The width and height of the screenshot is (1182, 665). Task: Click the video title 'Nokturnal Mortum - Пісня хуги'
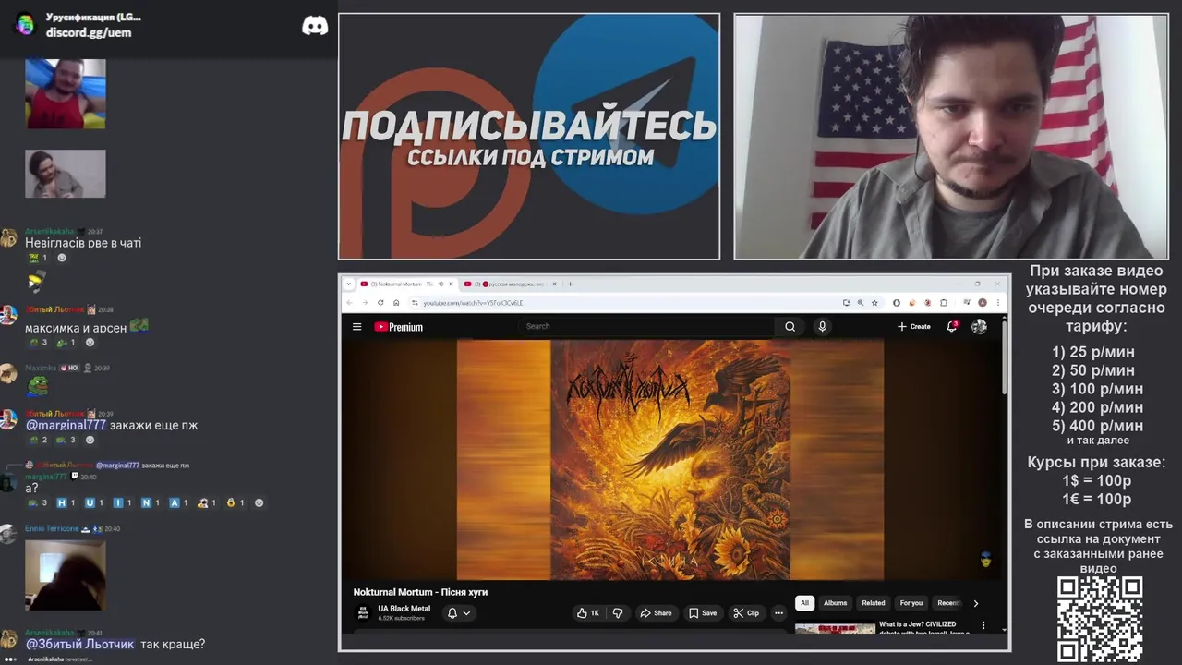pos(420,592)
